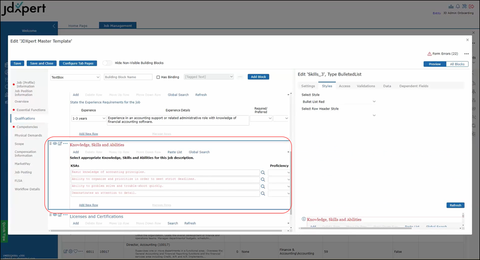Viewport: 480px width, 260px height.
Task: Click the Save and Close button
Action: point(42,63)
